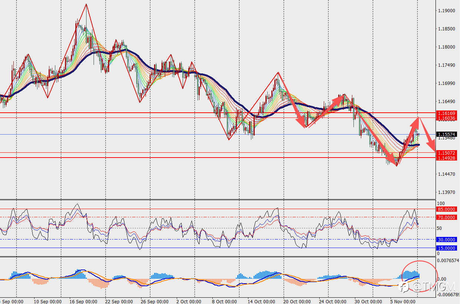Click the TMGM watermark logo

[x=427, y=287]
